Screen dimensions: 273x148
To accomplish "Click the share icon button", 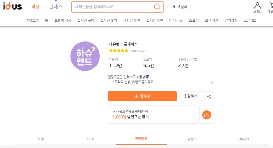I will click(x=209, y=96).
